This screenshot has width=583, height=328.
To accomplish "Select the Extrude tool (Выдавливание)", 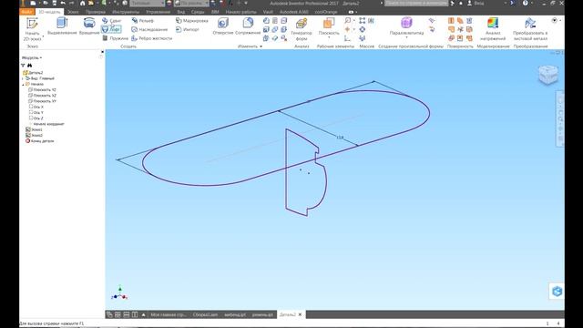I will [62, 26].
